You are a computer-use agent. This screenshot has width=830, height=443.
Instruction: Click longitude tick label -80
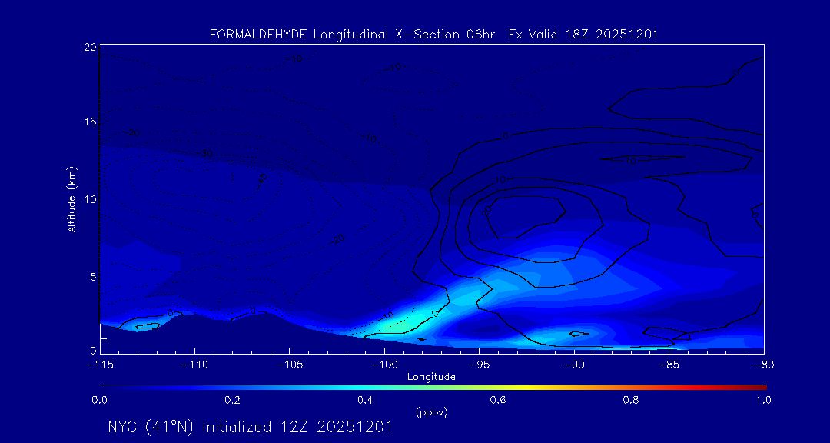tap(763, 365)
